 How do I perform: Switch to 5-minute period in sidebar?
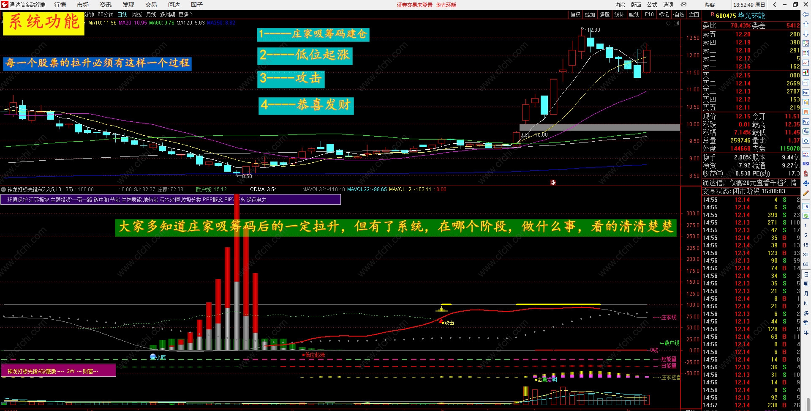coord(806,235)
